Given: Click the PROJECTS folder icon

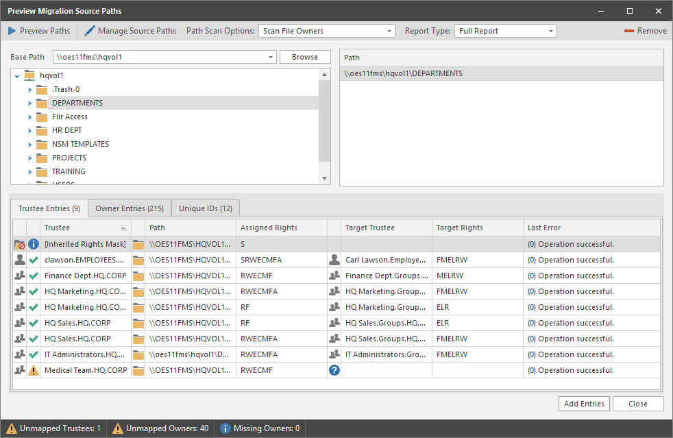Looking at the screenshot, I should point(42,158).
